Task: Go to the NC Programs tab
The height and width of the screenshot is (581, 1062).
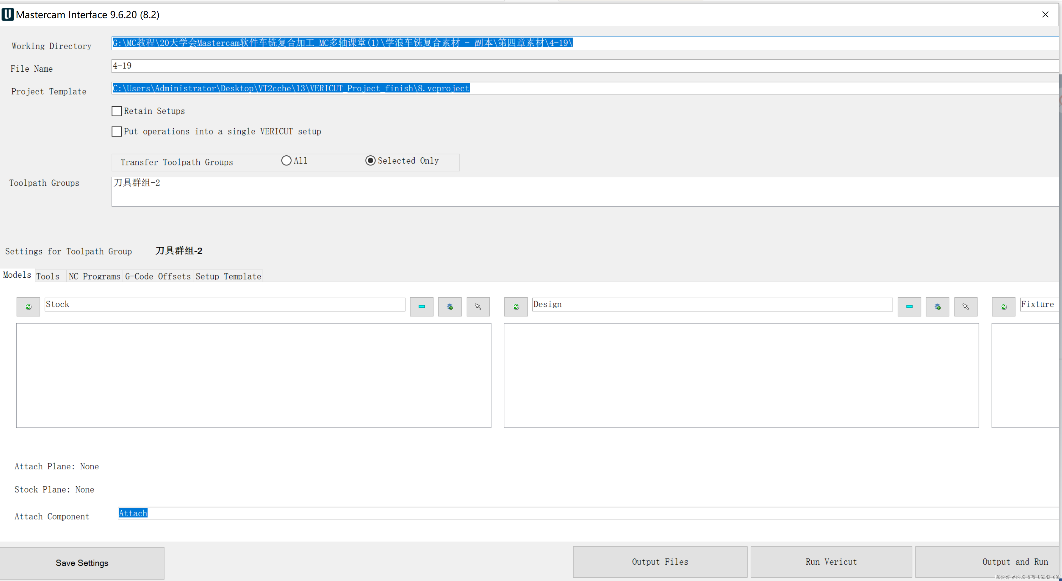Action: [94, 276]
